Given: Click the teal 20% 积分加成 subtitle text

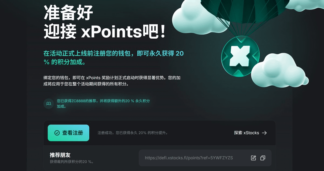Looking at the screenshot, I should pyautogui.click(x=113, y=58).
